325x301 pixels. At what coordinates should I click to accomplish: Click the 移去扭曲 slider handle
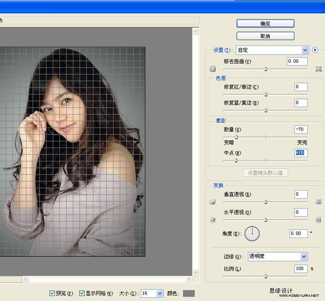click(266, 69)
